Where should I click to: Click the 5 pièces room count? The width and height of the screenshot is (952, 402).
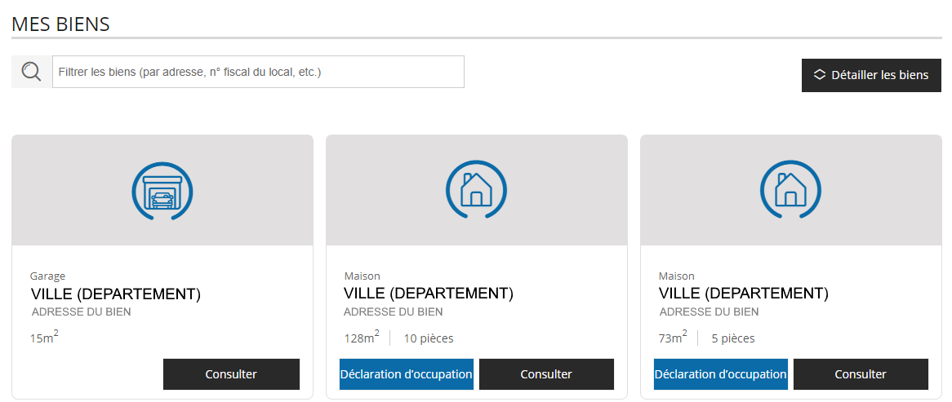[733, 338]
